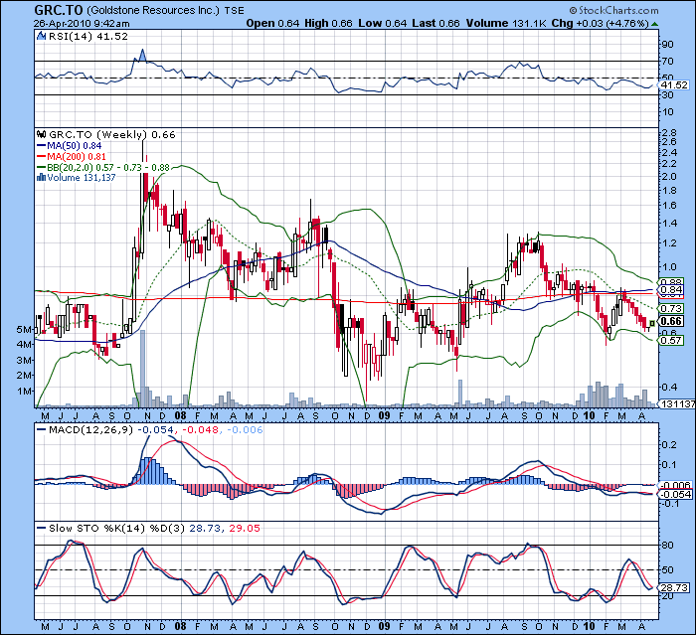Click the green up-triangle next to Chg

pyautogui.click(x=655, y=24)
